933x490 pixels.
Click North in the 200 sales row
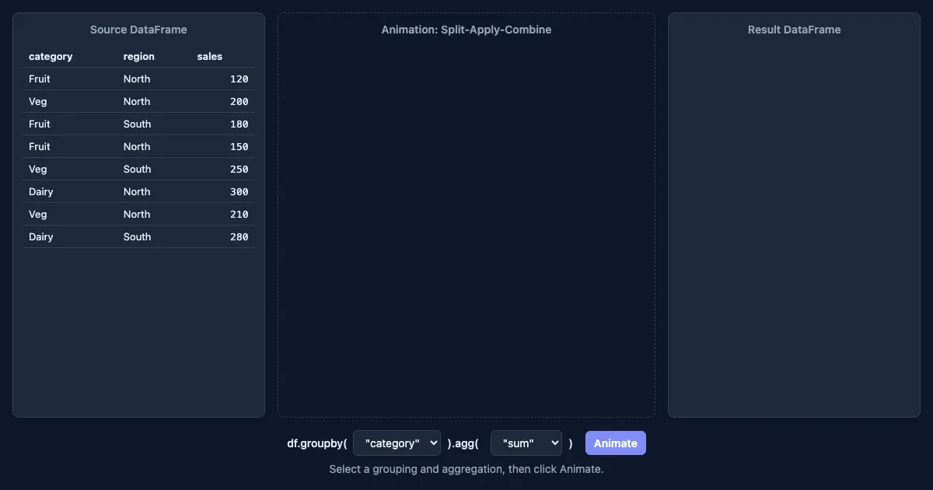[137, 102]
